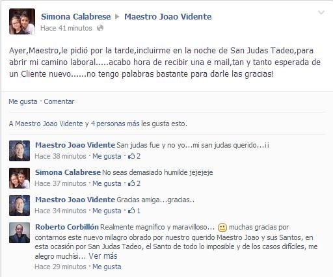Like the post with Me gusta
The height and width of the screenshot is (277, 333).
pyautogui.click(x=23, y=101)
